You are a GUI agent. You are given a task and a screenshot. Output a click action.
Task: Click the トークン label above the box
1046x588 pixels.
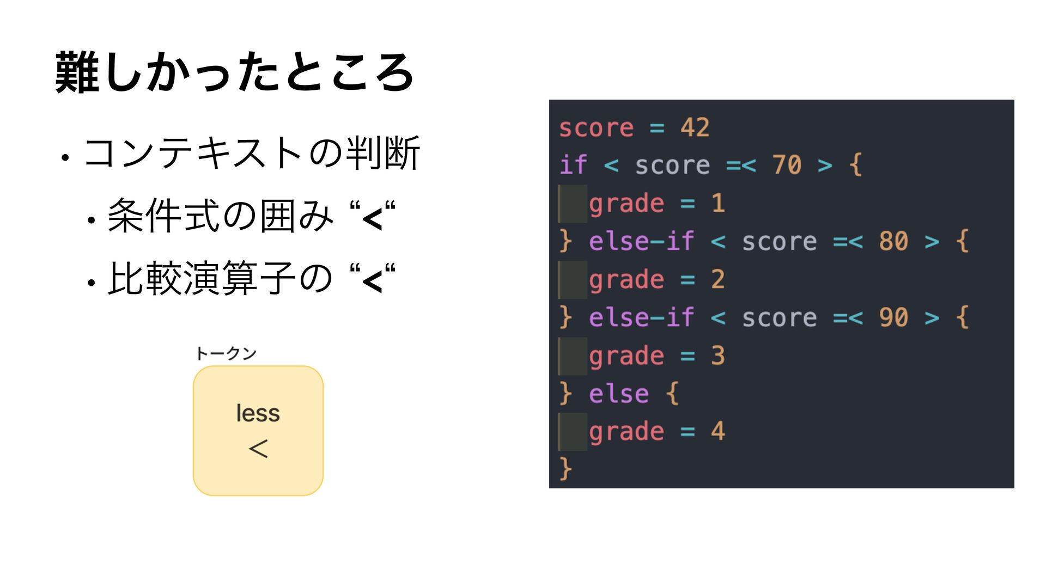tap(226, 353)
